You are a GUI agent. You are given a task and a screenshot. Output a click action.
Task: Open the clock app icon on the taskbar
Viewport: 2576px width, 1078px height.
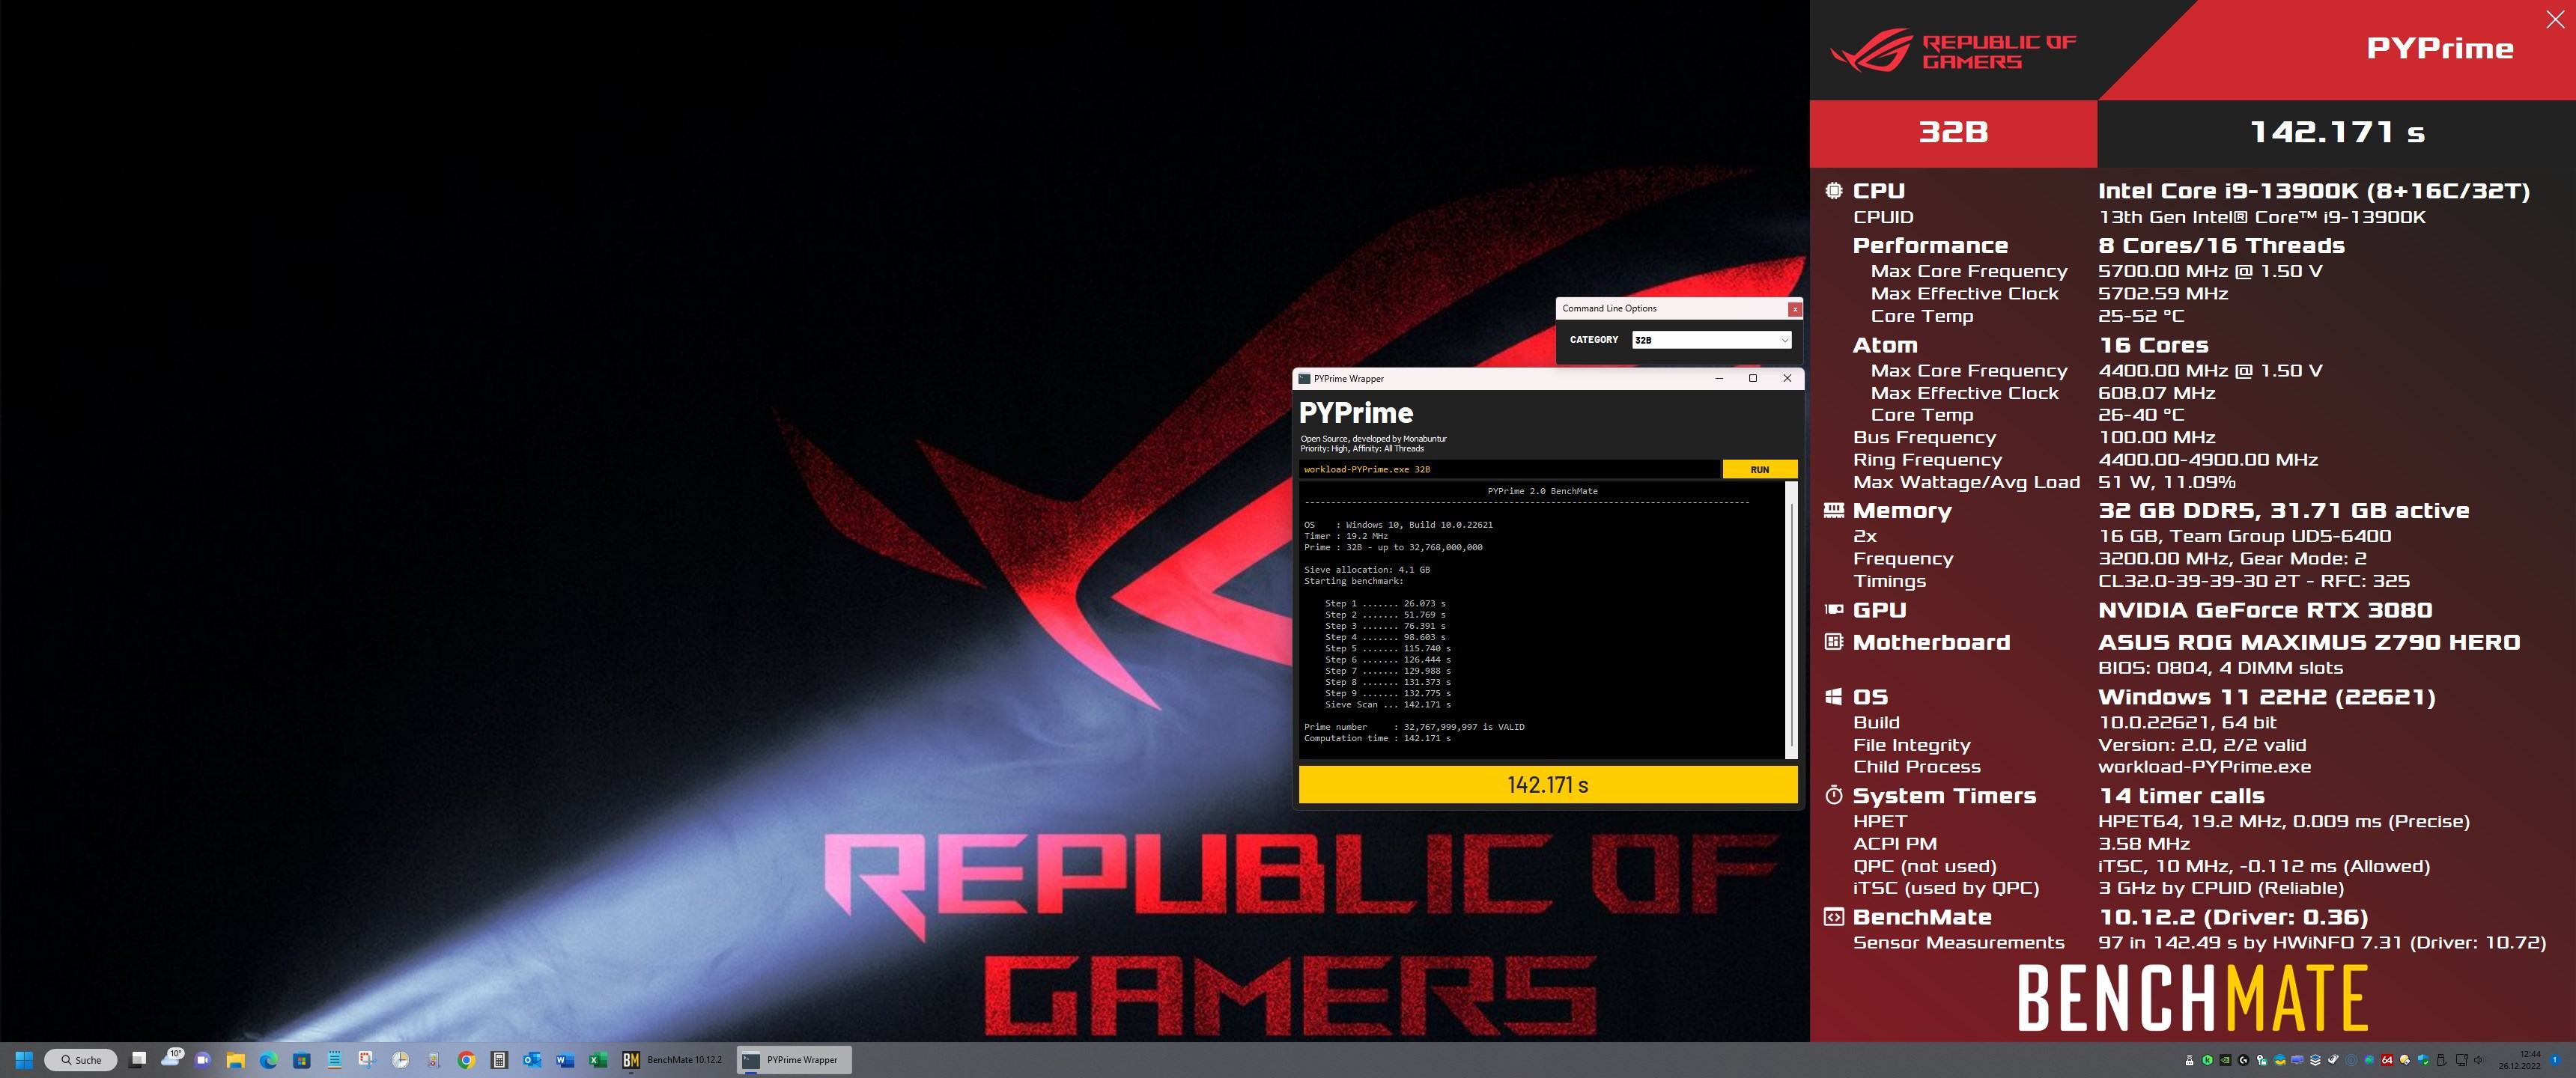coord(400,1060)
